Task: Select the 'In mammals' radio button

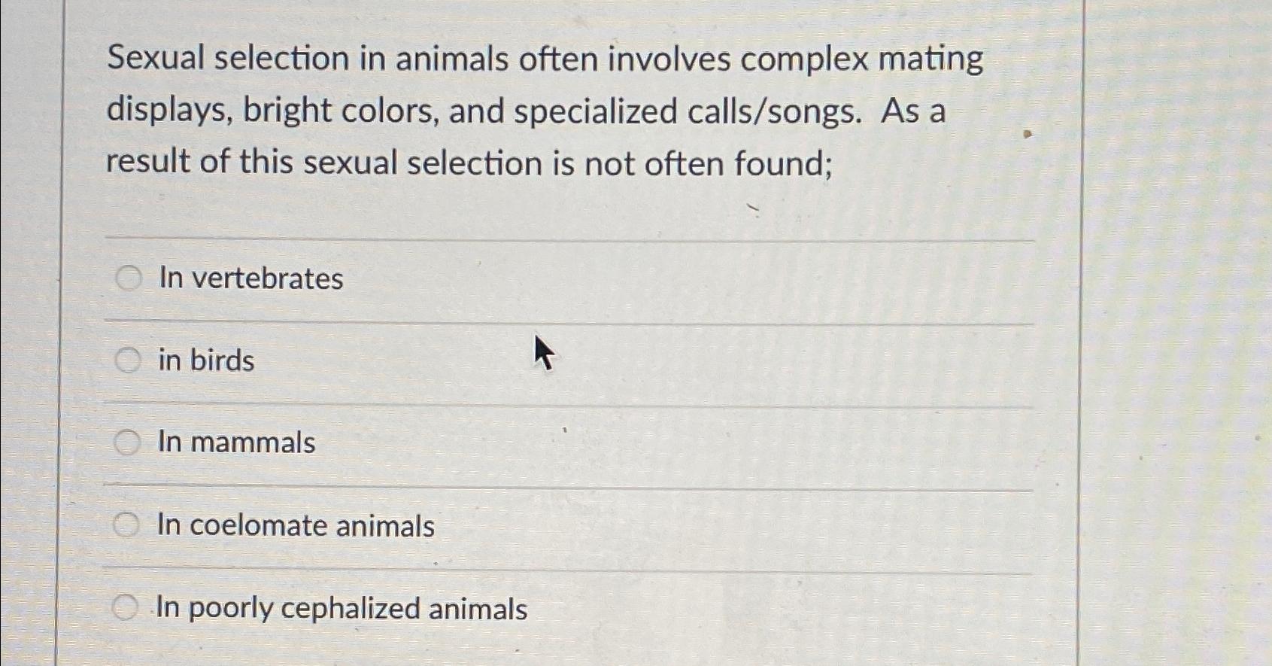Action: (x=126, y=443)
